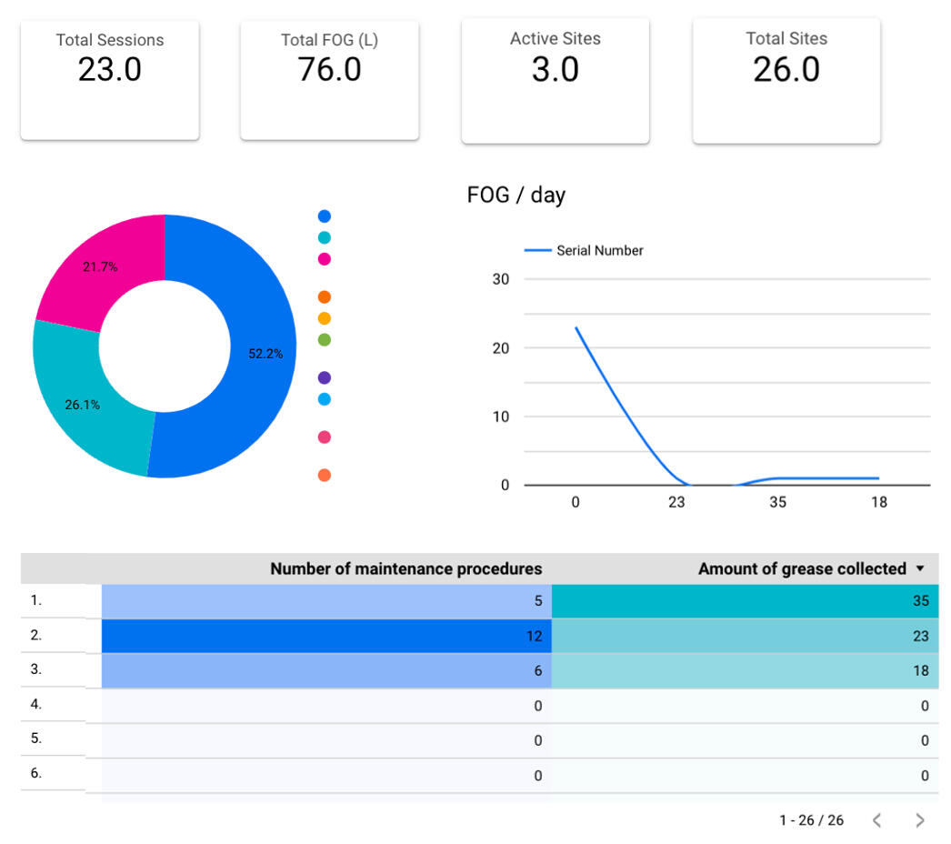The image size is (951, 844).
Task: Toggle the 26.1% slice of the donut chart
Action: (x=84, y=405)
